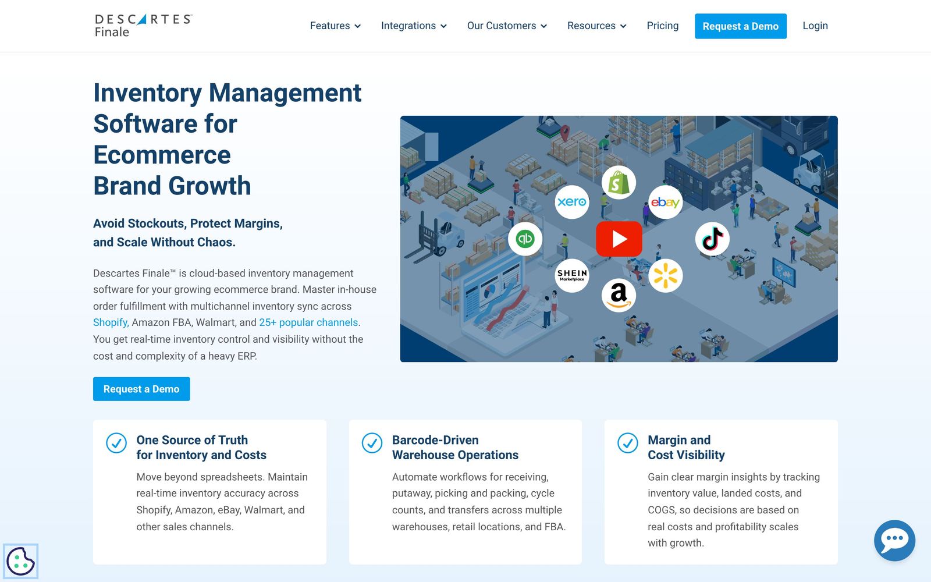Click One Source of Truth card title
The height and width of the screenshot is (582, 931).
tap(201, 448)
